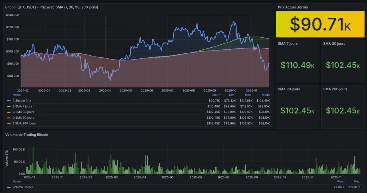Sort price legend by Max column header

pos(248,95)
